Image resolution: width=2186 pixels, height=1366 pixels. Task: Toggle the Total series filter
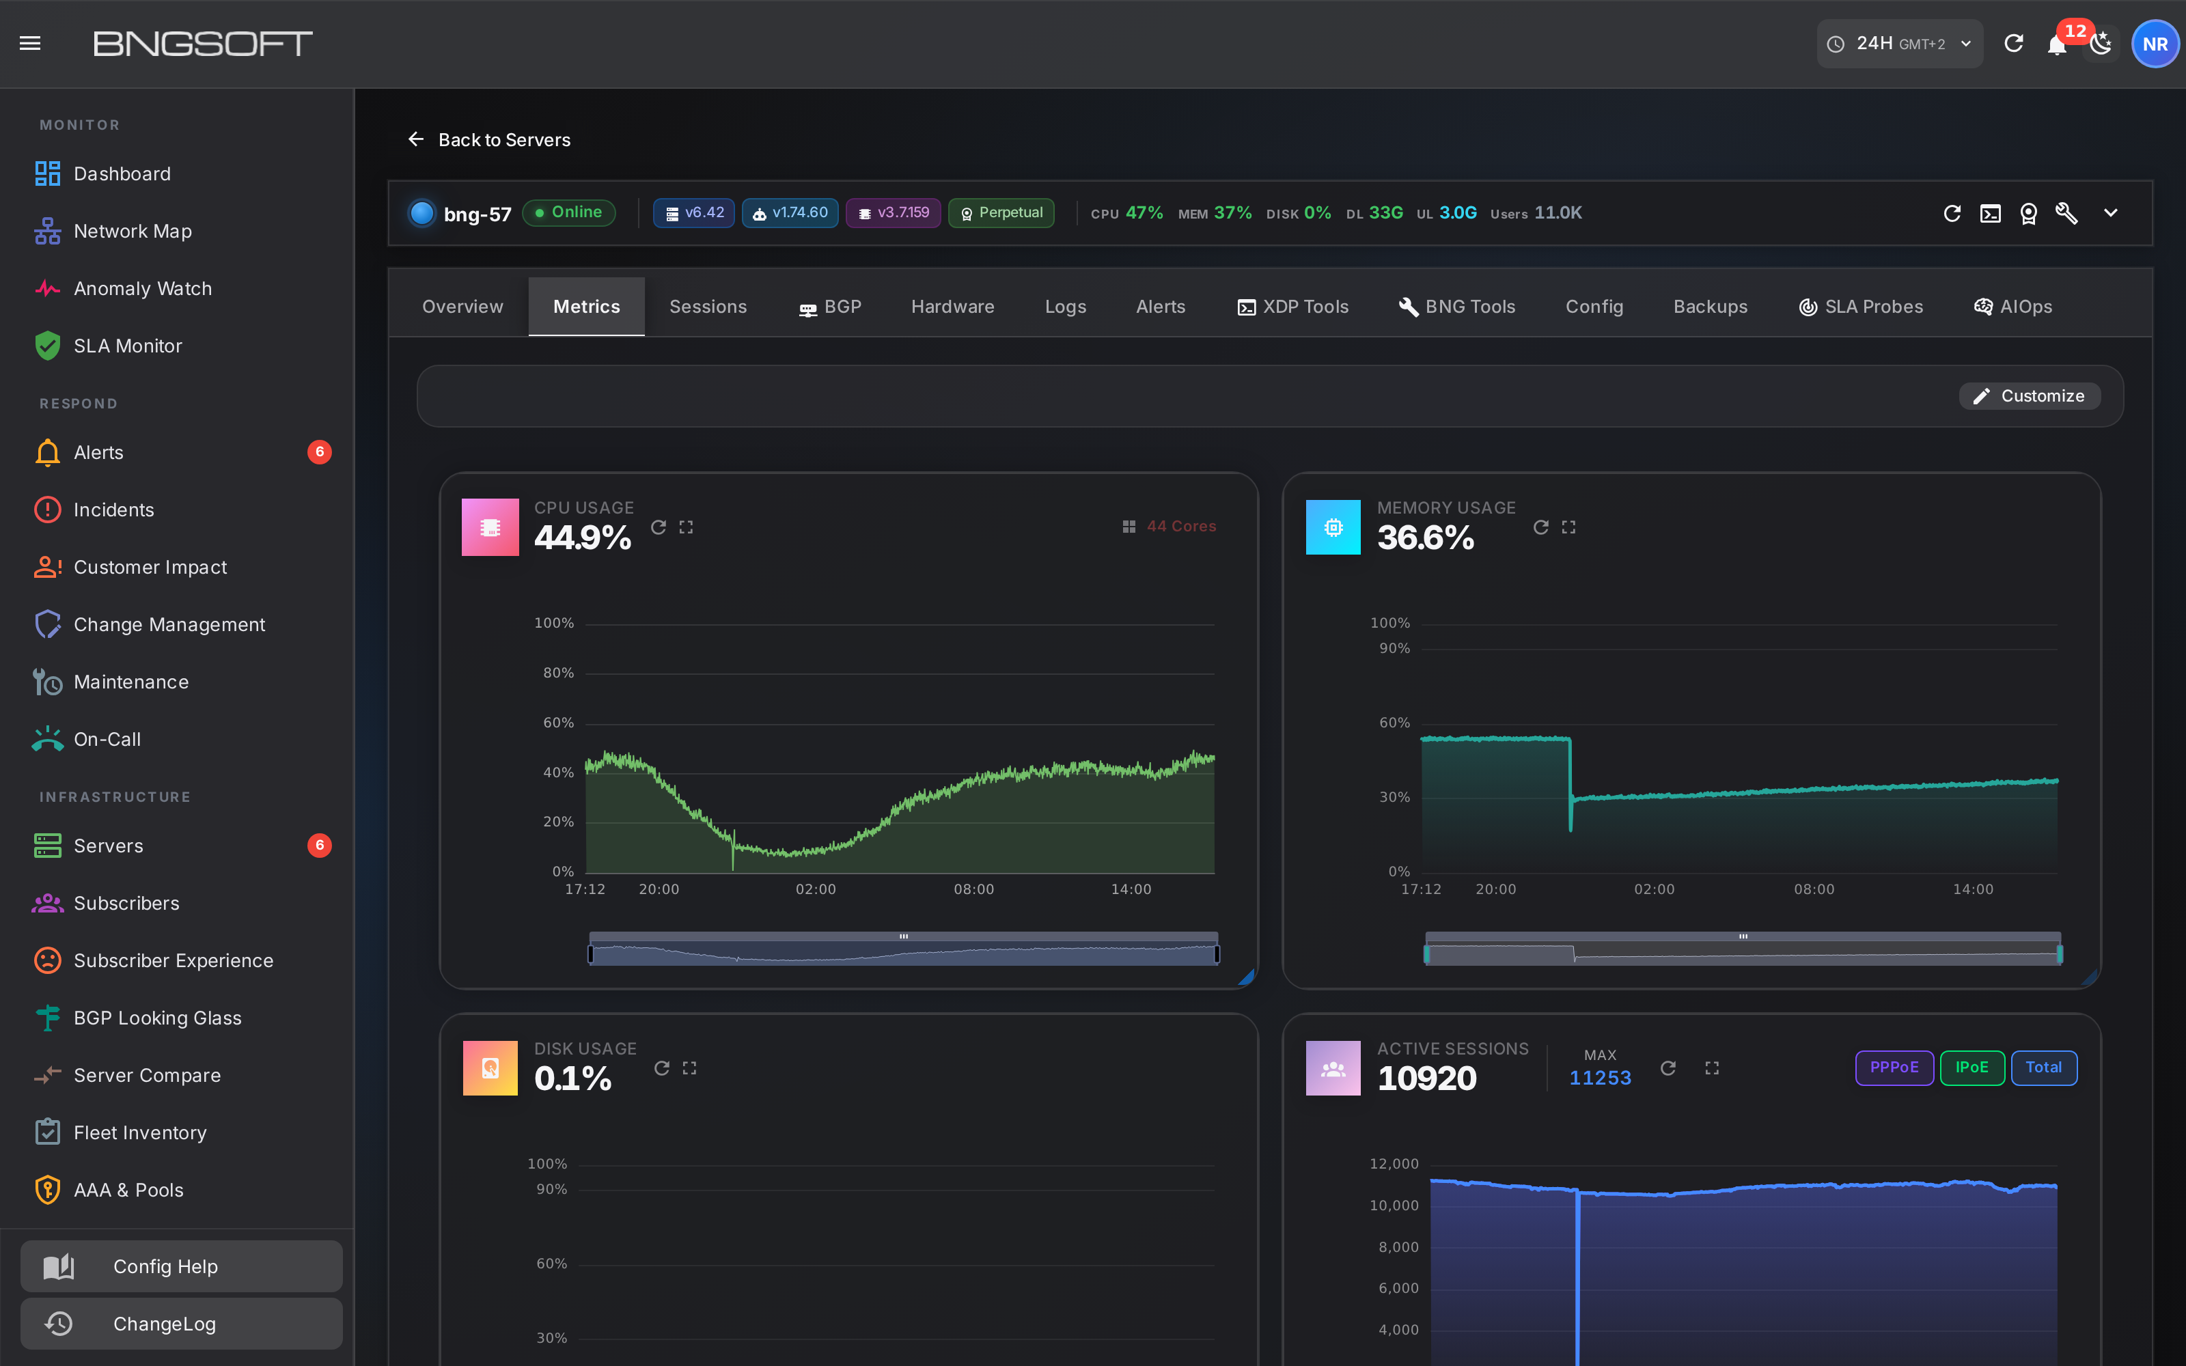tap(2044, 1068)
